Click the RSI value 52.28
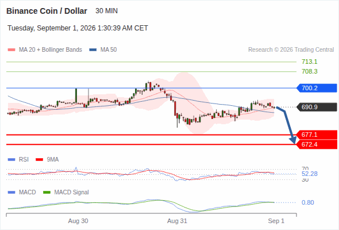This screenshot has width=339, height=230. [309, 174]
